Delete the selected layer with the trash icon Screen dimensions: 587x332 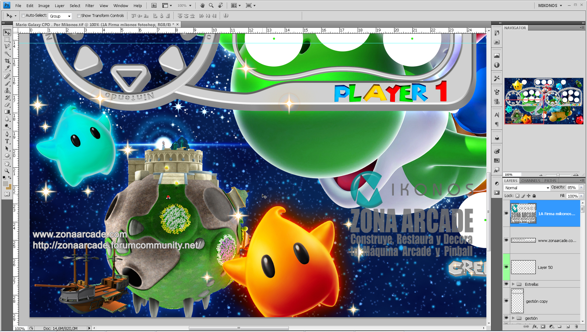576,326
